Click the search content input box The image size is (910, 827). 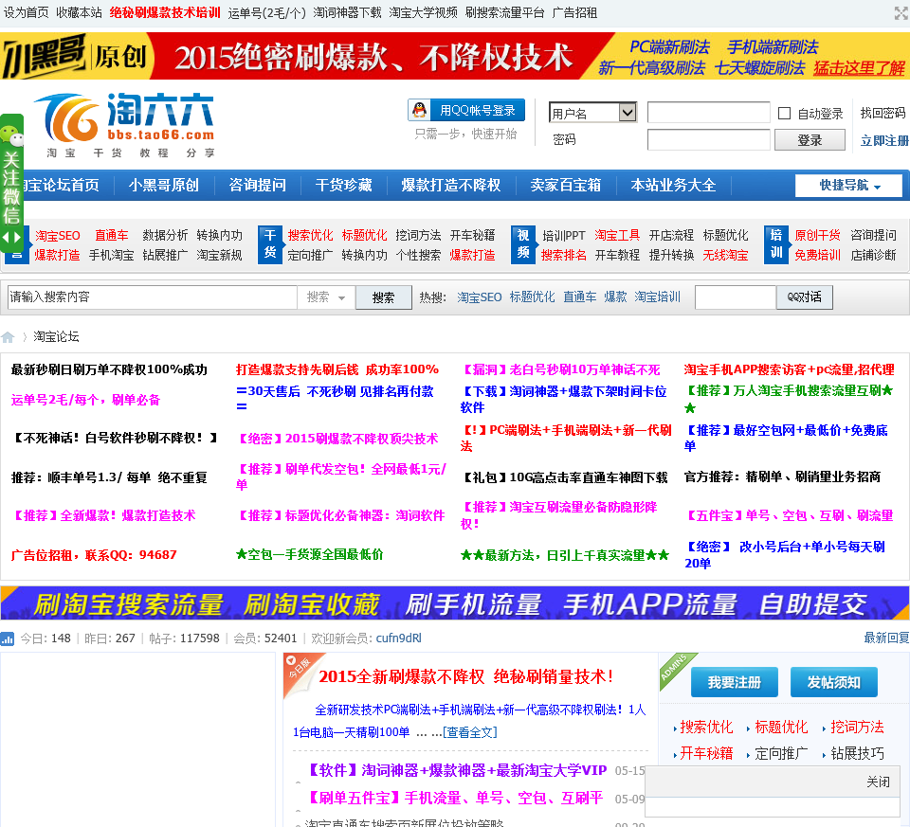152,297
